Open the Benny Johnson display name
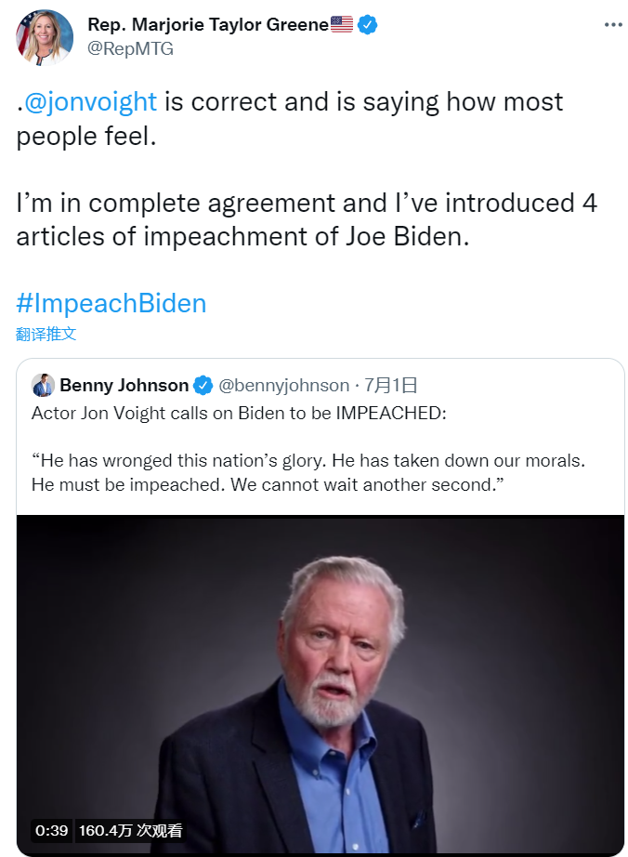Screen dimensions: 628x857 coord(124,385)
